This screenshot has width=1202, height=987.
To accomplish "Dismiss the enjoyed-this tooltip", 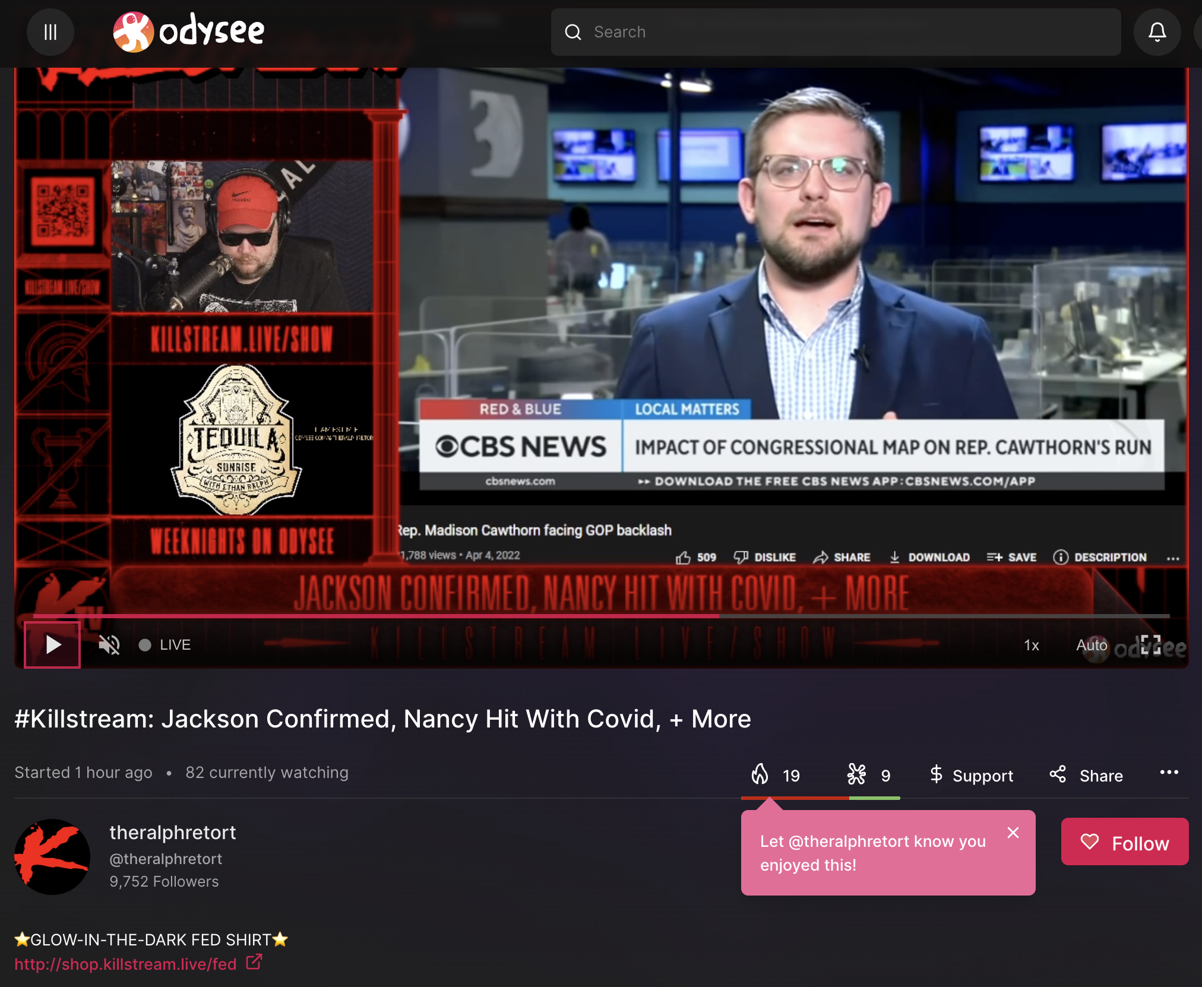I will [x=1013, y=833].
